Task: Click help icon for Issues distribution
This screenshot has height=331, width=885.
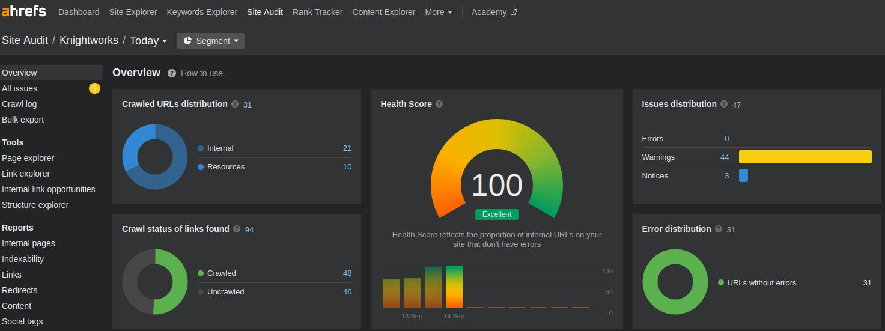Action: click(x=724, y=104)
